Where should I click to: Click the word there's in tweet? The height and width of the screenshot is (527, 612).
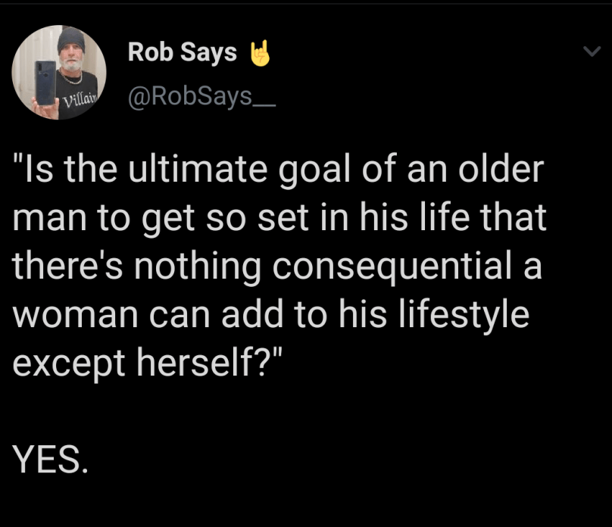coord(60,267)
